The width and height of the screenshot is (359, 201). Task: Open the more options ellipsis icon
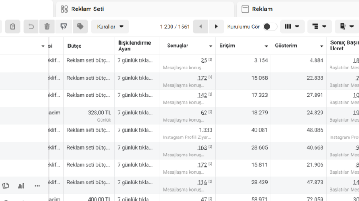click(x=37, y=186)
